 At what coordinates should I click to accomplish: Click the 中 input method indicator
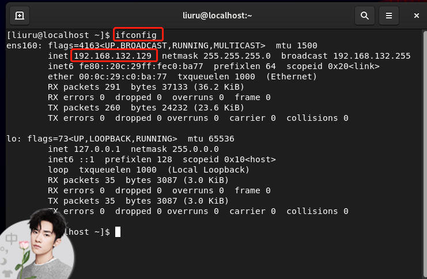pos(11,239)
